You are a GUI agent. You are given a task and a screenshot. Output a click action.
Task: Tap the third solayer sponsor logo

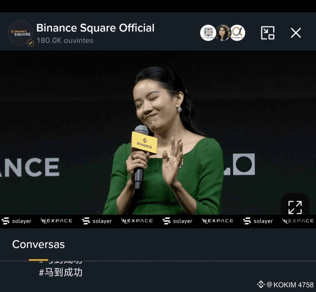click(177, 221)
